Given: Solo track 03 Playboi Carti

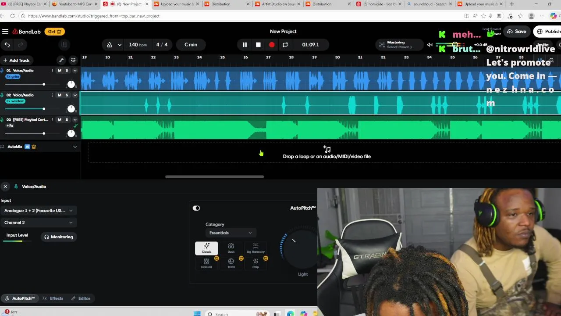Looking at the screenshot, I should point(67,120).
